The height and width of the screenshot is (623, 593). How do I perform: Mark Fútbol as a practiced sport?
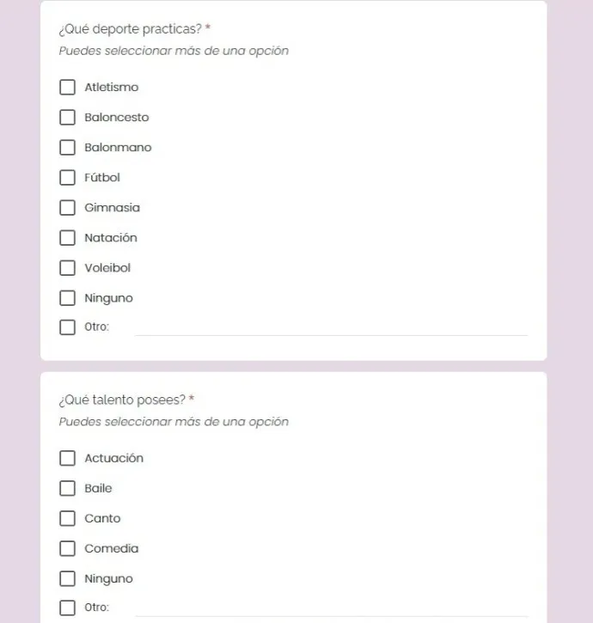(67, 178)
